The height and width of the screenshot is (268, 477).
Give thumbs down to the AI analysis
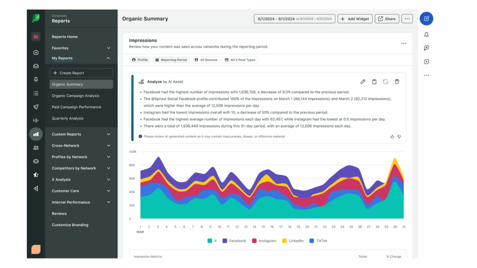coord(399,137)
